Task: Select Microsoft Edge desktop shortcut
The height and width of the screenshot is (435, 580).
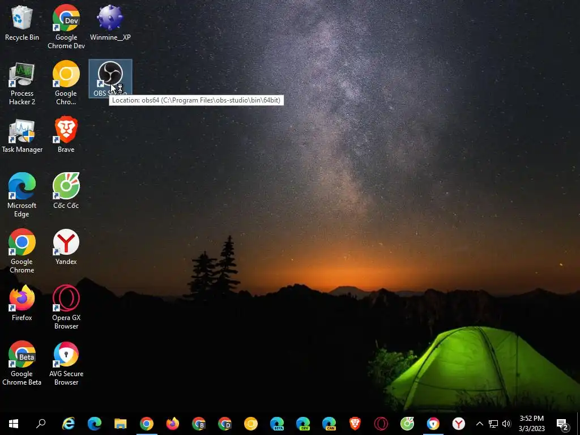Action: pos(22,195)
